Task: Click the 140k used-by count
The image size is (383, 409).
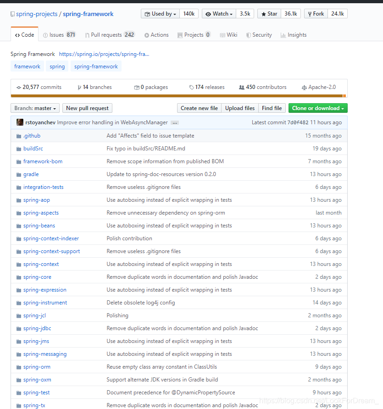Action: [x=189, y=14]
